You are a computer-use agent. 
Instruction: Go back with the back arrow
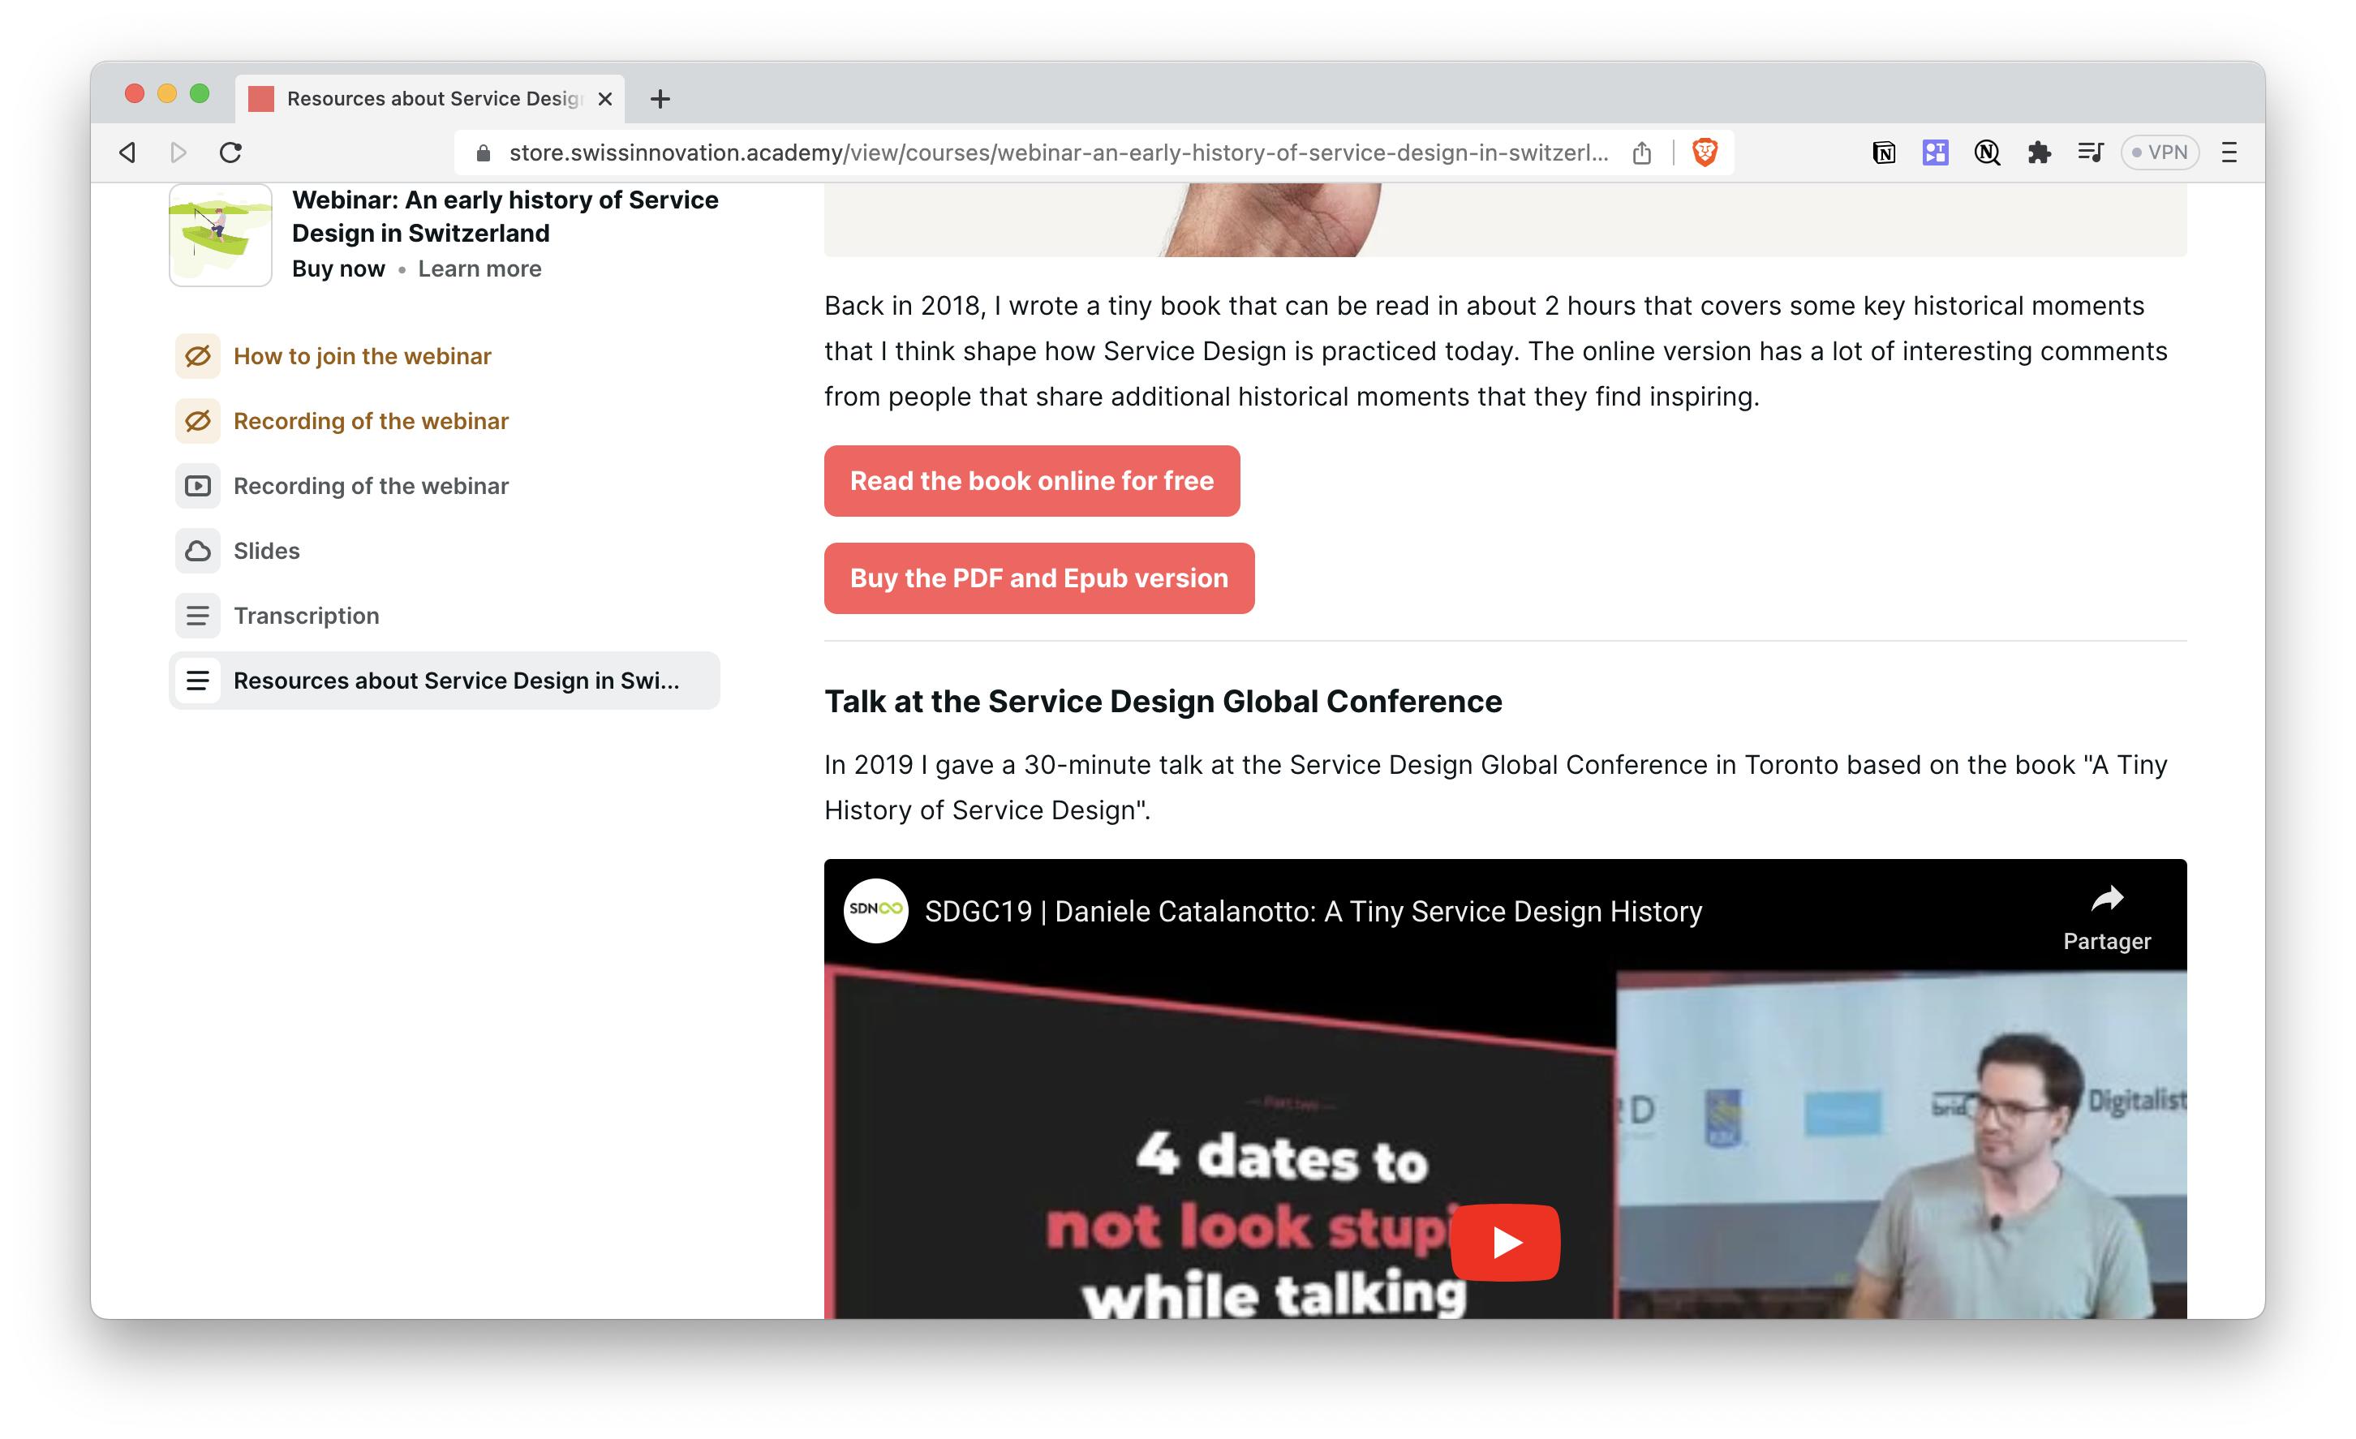click(x=127, y=152)
